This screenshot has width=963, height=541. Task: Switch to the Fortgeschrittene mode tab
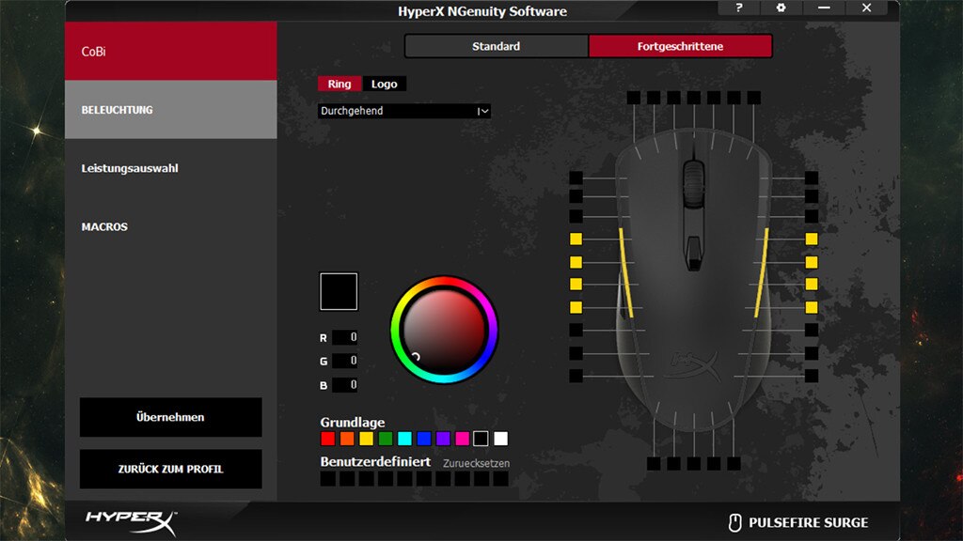[680, 46]
